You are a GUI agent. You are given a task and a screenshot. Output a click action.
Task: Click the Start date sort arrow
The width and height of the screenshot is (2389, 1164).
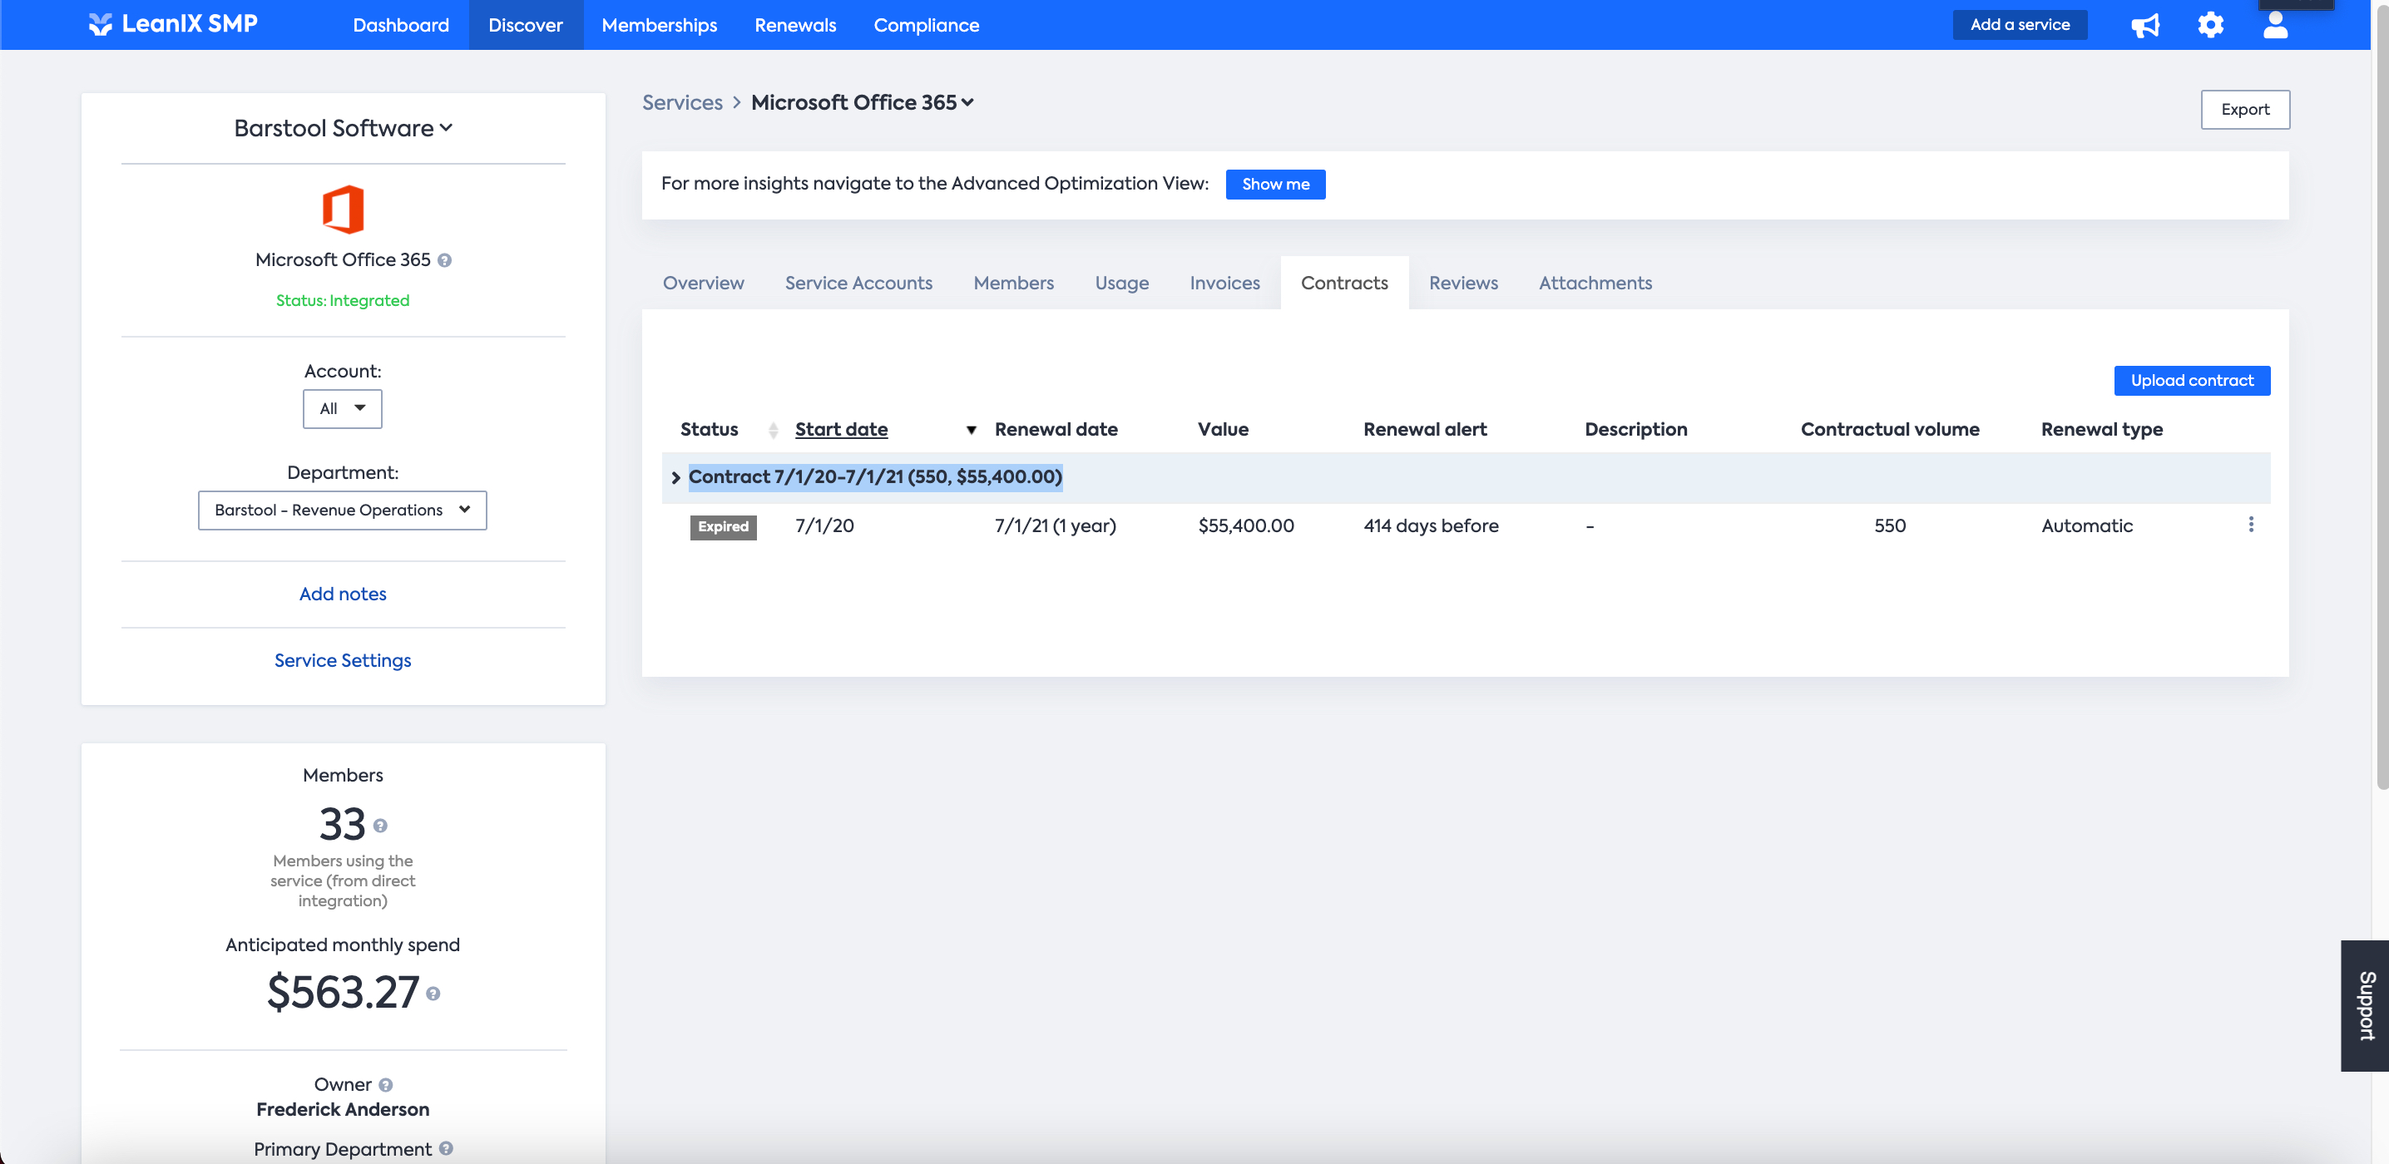(x=971, y=430)
